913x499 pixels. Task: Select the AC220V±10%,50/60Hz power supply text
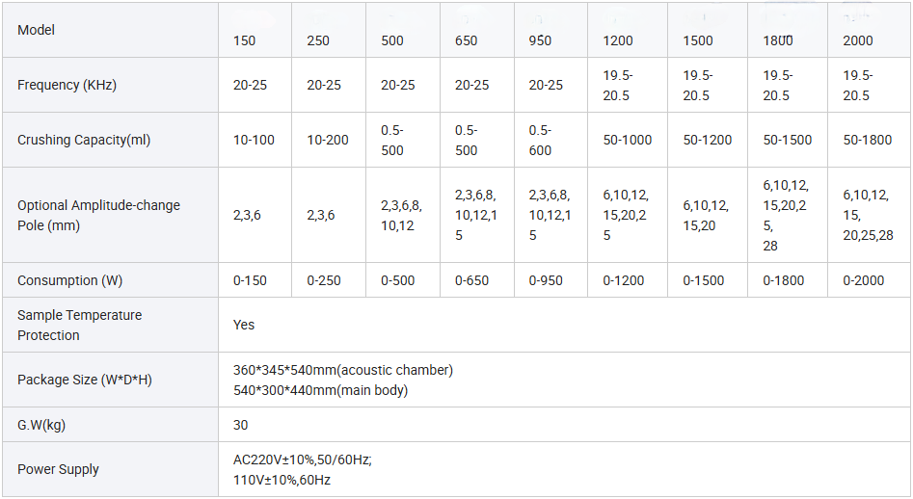coord(303,460)
